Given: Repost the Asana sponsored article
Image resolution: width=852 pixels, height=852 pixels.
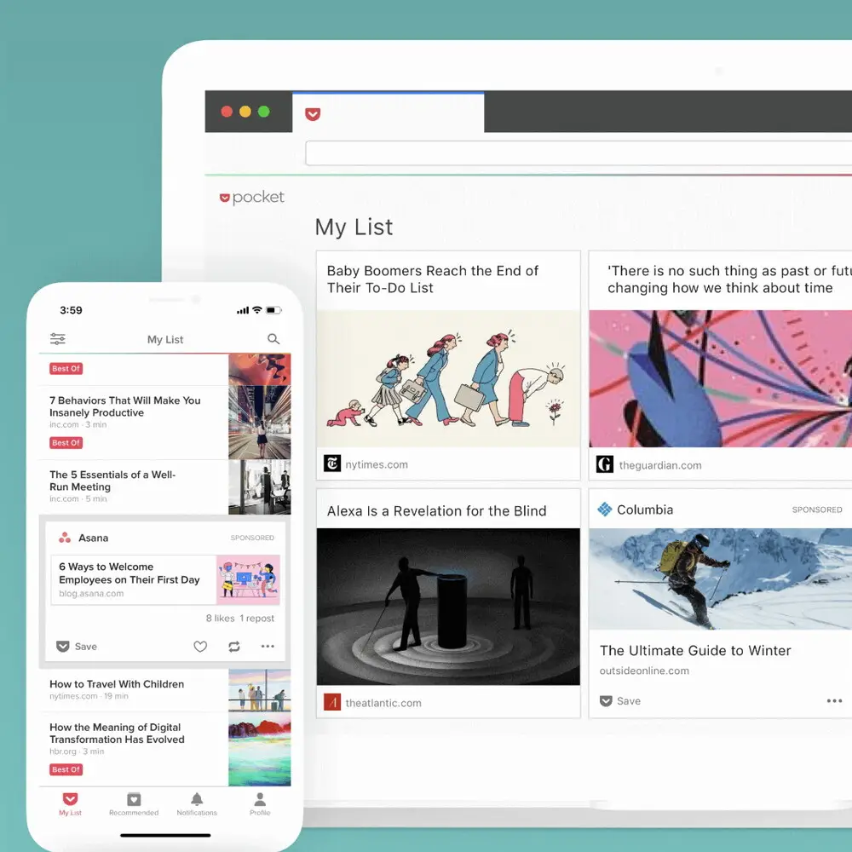Looking at the screenshot, I should coord(234,647).
